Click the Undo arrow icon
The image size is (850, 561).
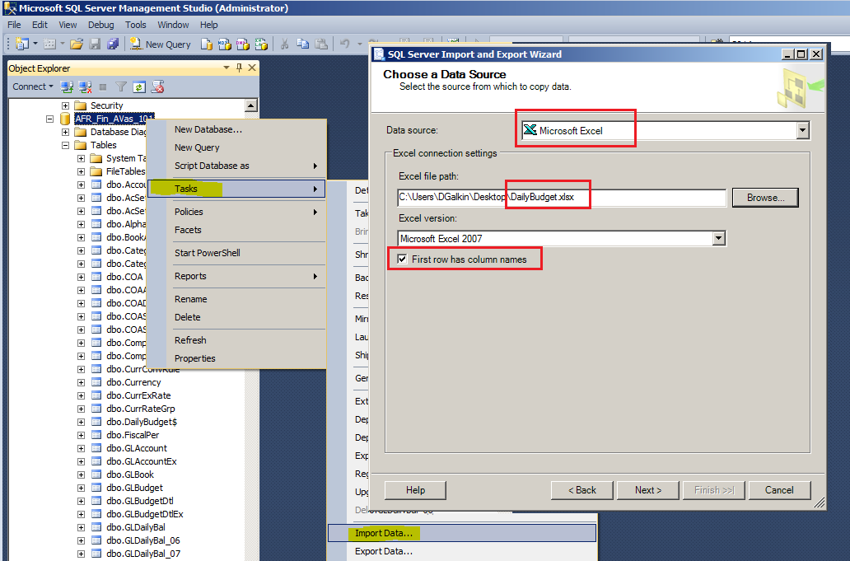click(x=345, y=44)
